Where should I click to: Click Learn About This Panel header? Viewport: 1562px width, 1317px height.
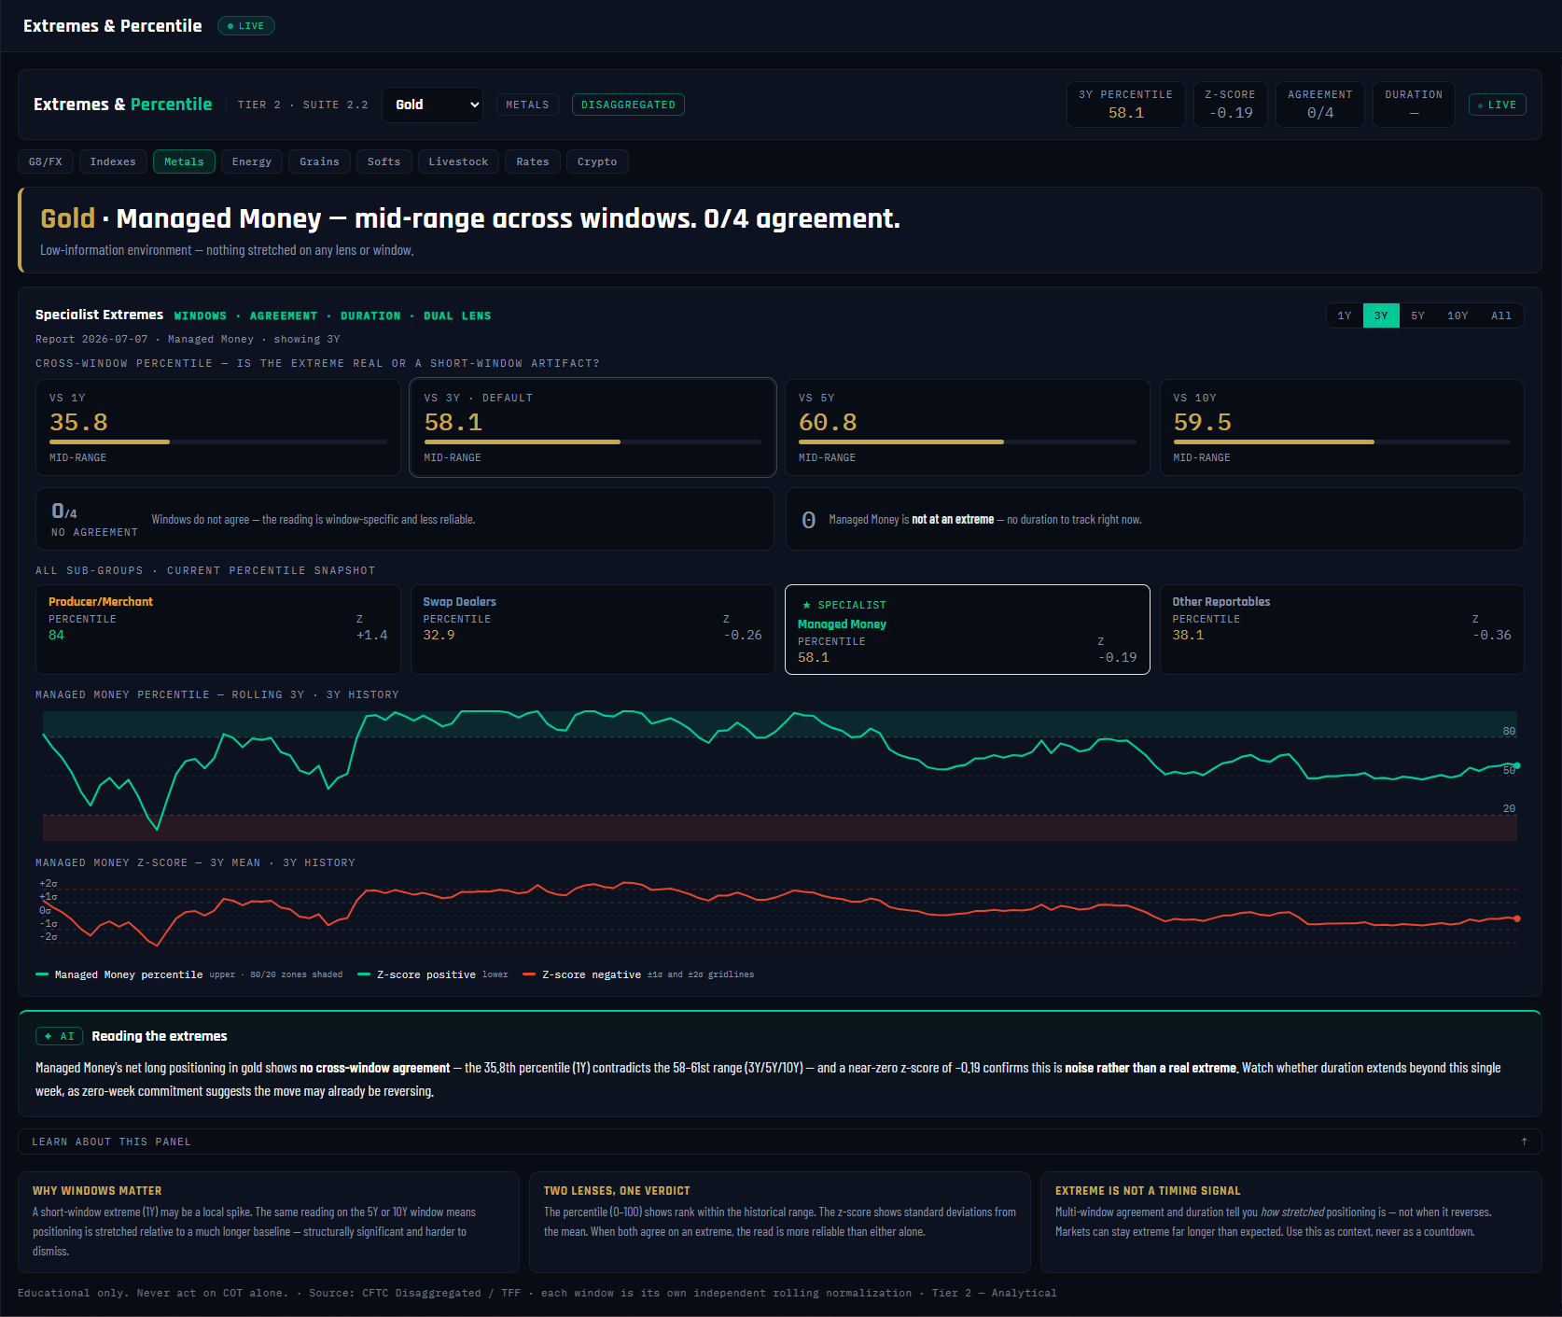[x=779, y=1142]
